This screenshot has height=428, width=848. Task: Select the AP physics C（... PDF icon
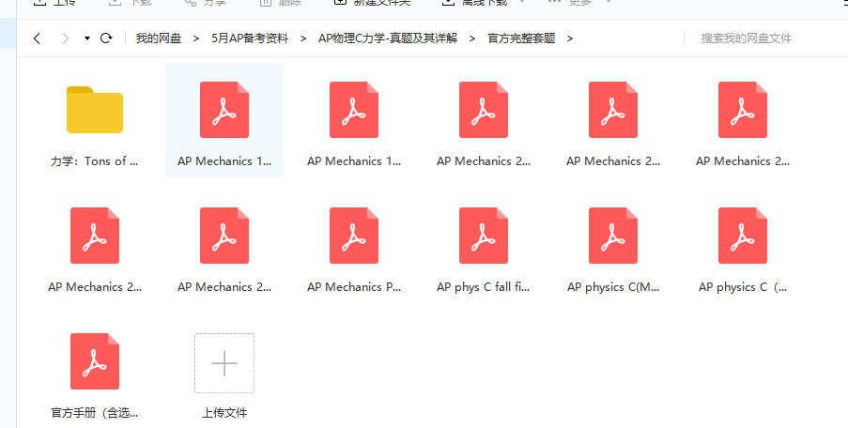[743, 236]
